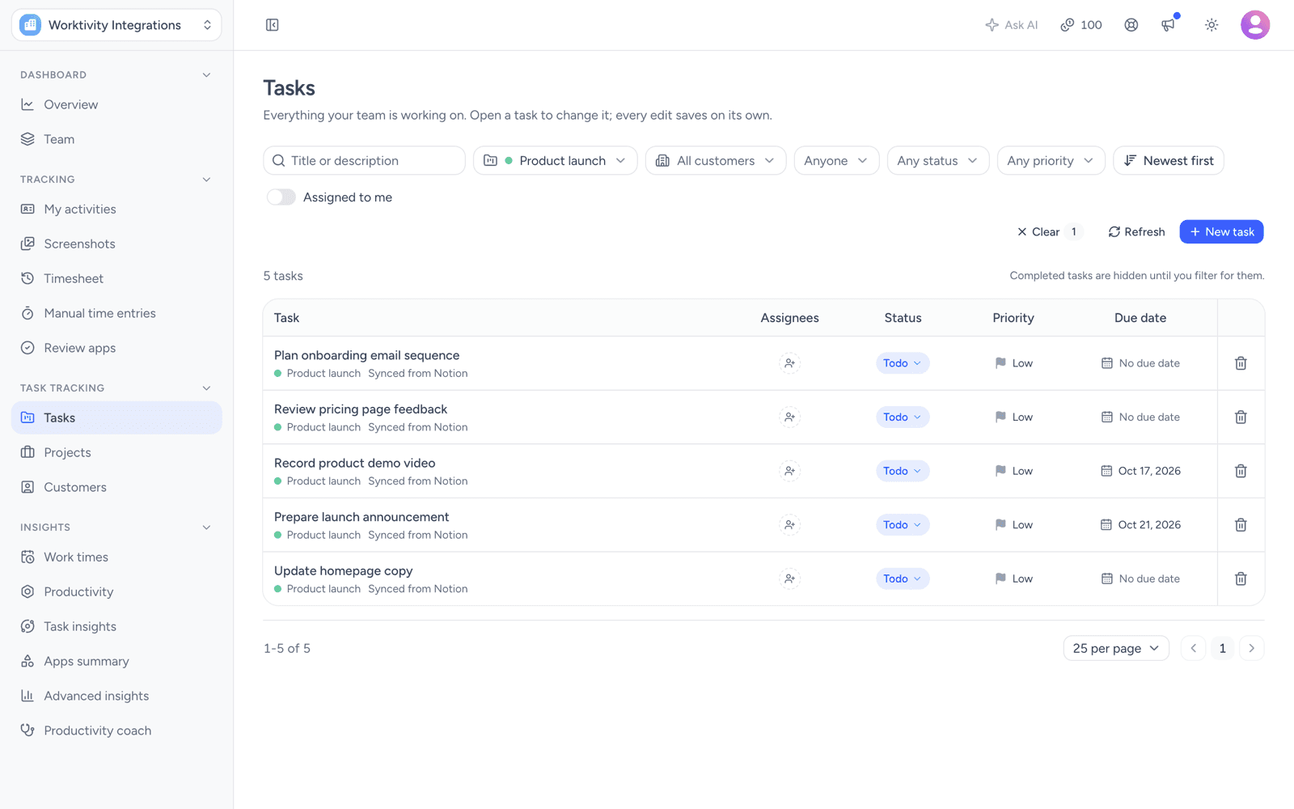Viewport: 1294px width, 809px height.
Task: Collapse the sidebar panel icon
Action: pyautogui.click(x=273, y=25)
